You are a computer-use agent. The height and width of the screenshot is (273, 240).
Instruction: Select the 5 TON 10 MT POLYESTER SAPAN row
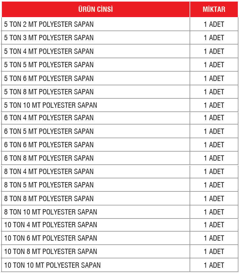click(51, 105)
